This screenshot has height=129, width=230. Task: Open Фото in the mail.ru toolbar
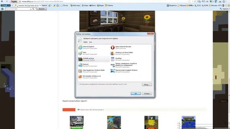tap(93, 5)
